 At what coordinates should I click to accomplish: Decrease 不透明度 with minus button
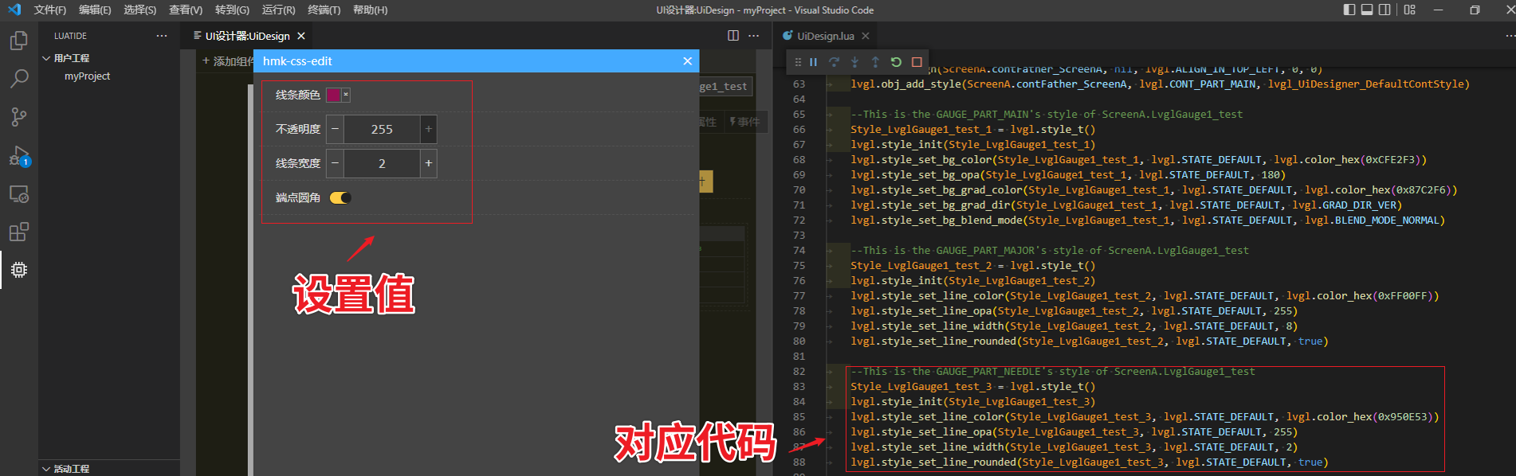point(335,129)
